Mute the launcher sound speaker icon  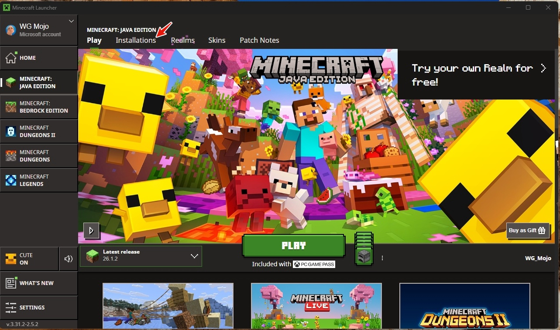pyautogui.click(x=69, y=259)
